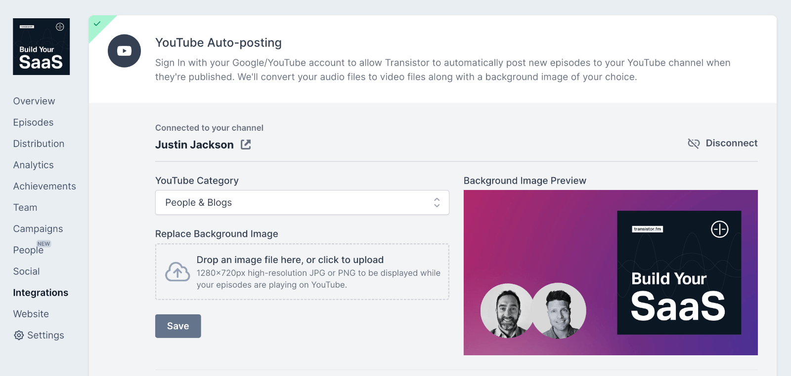
Task: Click the background image preview
Action: [610, 272]
